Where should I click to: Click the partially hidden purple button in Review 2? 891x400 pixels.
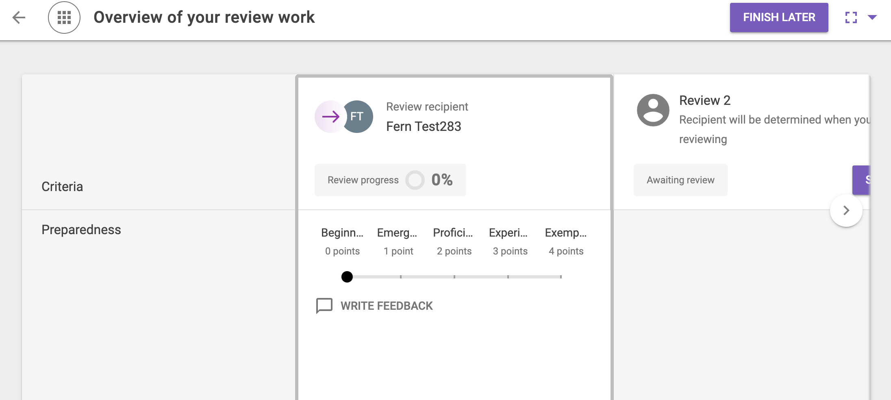pyautogui.click(x=862, y=180)
